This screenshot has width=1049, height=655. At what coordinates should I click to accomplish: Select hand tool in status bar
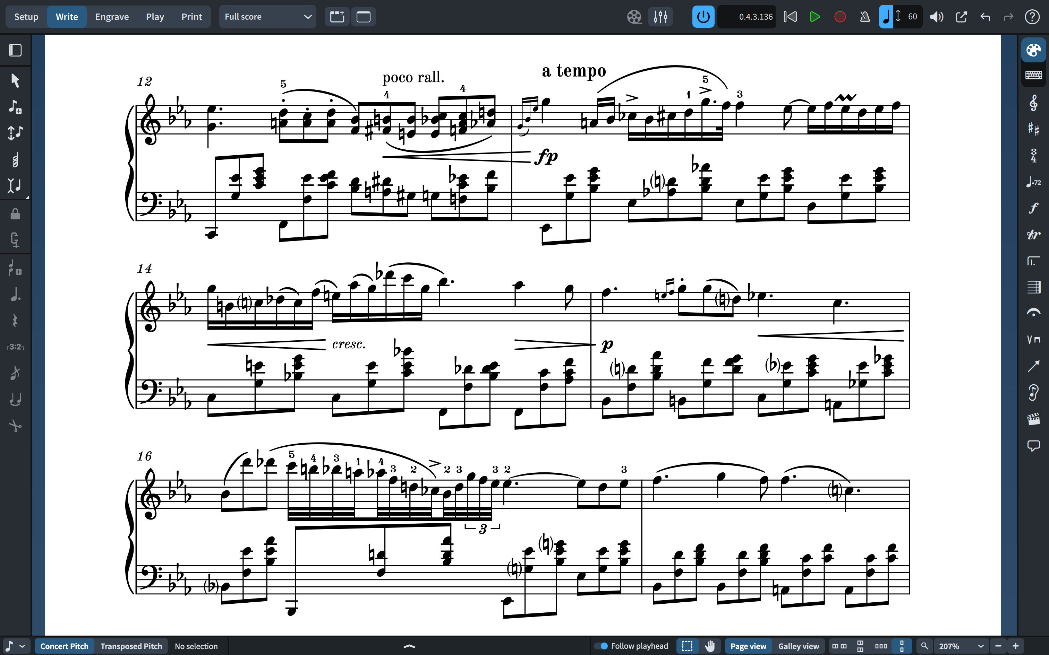tap(710, 646)
